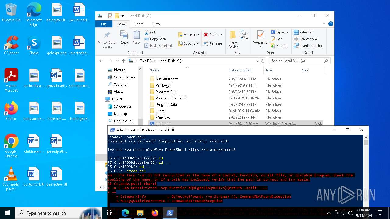Open address bar history dropdown
The width and height of the screenshot is (390, 219).
click(258, 61)
